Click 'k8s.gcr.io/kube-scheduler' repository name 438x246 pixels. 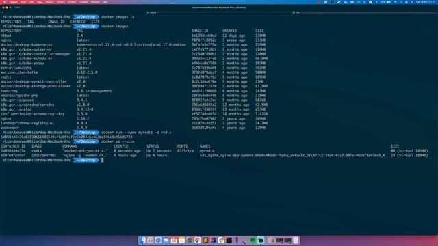(x=26, y=59)
